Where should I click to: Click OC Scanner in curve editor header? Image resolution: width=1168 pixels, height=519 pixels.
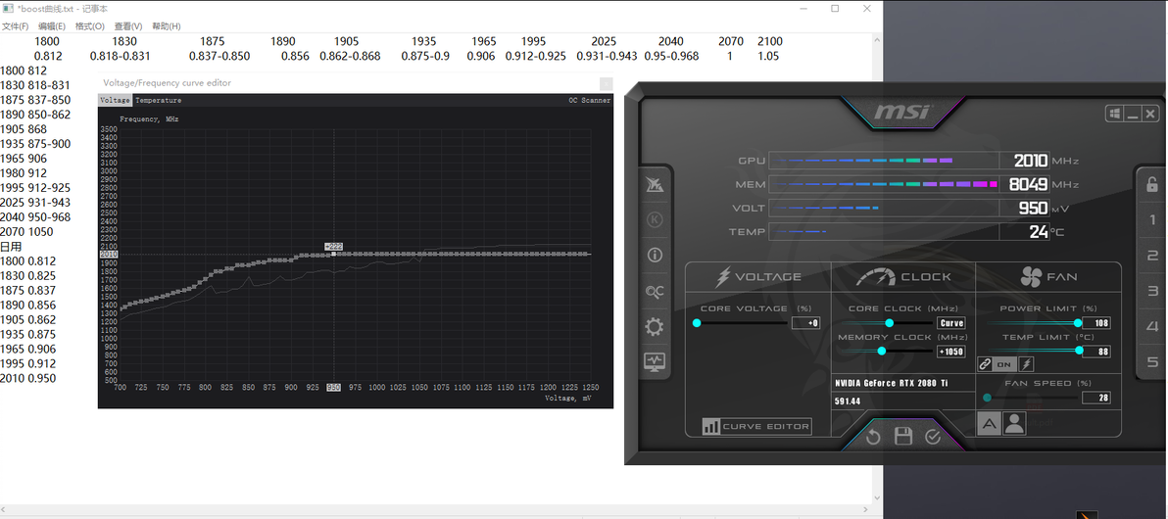(589, 100)
